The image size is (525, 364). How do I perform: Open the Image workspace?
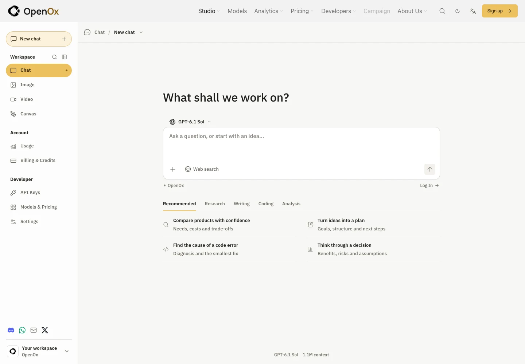pyautogui.click(x=39, y=85)
